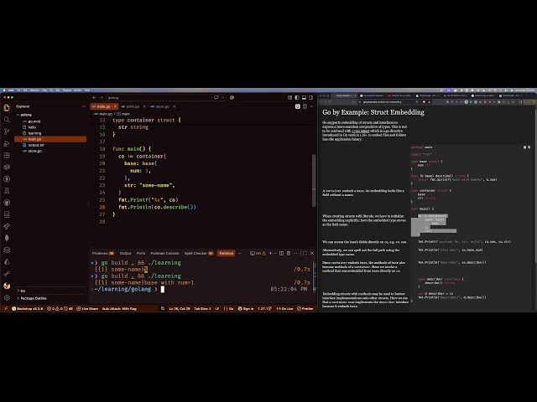This screenshot has height=402, width=537.
Task: Open the editor more actions ellipsis
Action: pos(311,106)
